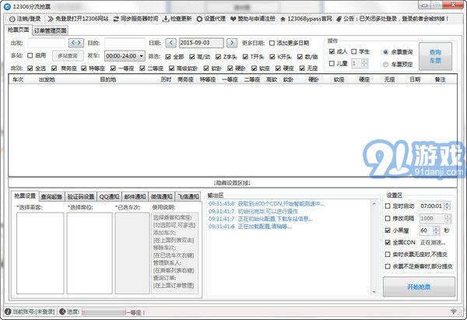Open the 抢票设置 tab
The image size is (467, 320).
[25, 195]
